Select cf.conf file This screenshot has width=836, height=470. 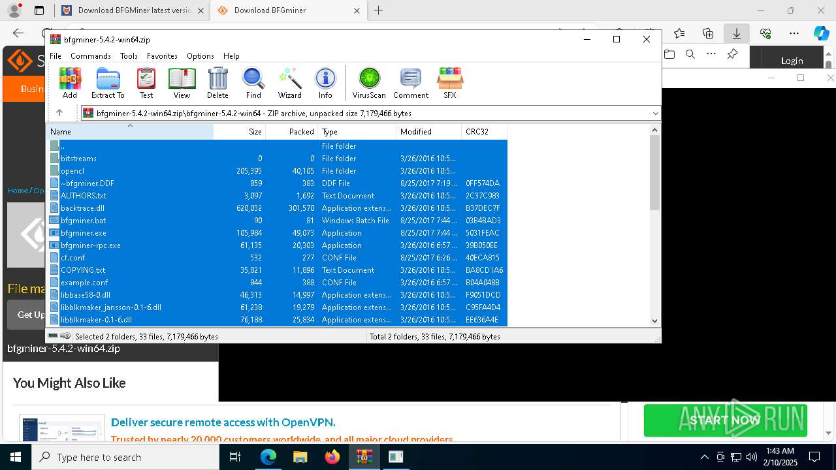click(x=277, y=258)
